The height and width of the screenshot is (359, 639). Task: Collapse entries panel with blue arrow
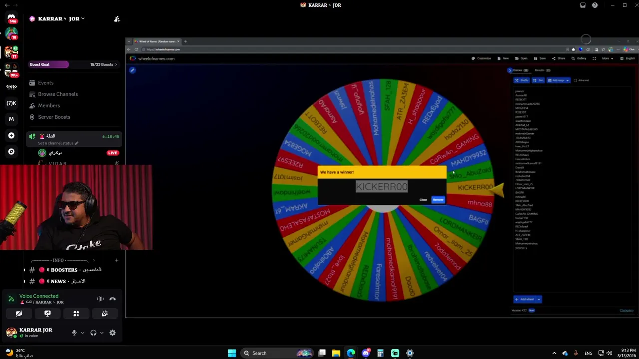coord(509,70)
